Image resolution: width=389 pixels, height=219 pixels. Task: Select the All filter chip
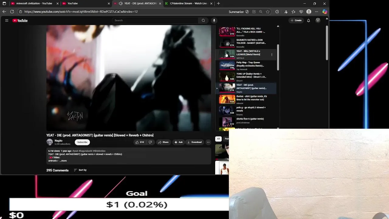[218, 139]
